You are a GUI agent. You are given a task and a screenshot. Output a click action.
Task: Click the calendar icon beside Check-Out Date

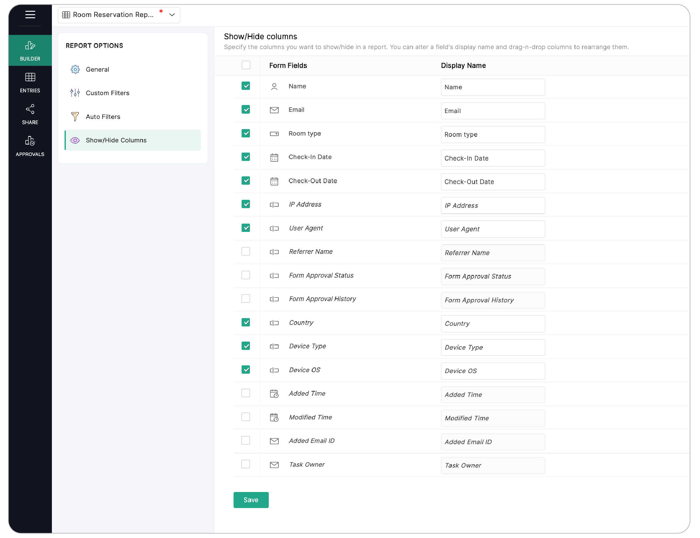click(x=274, y=181)
